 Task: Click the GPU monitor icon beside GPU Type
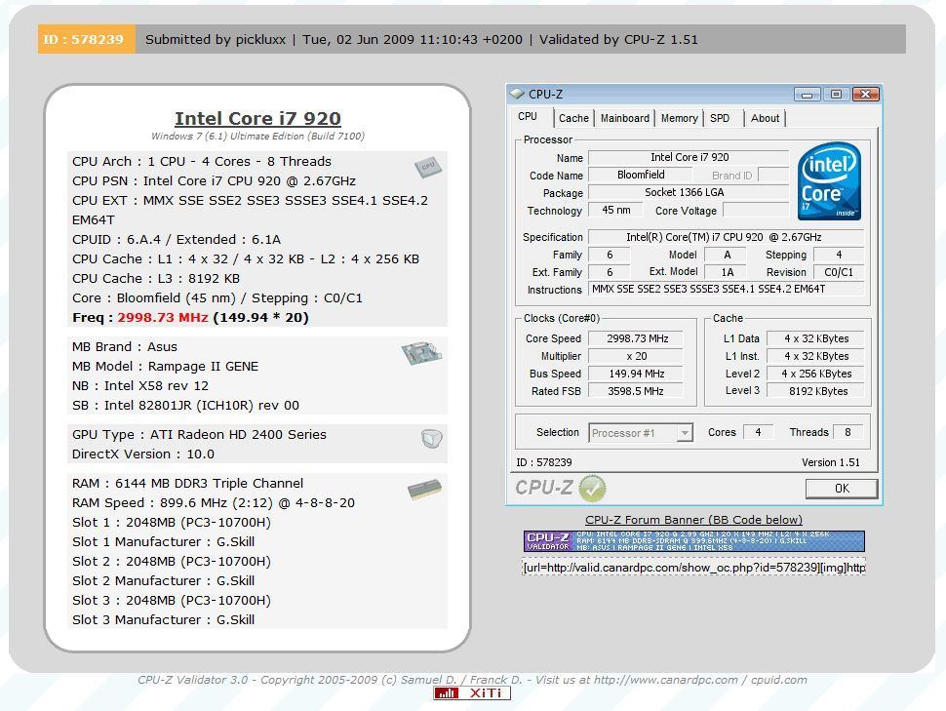[431, 438]
